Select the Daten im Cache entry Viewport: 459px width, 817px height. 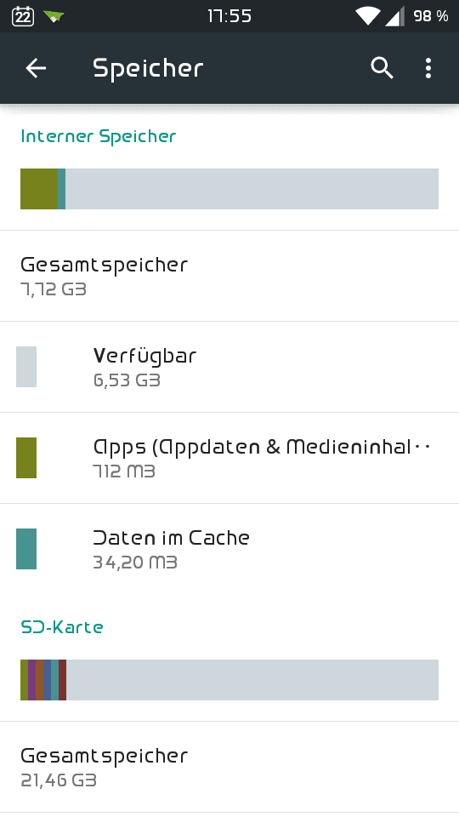click(229, 549)
